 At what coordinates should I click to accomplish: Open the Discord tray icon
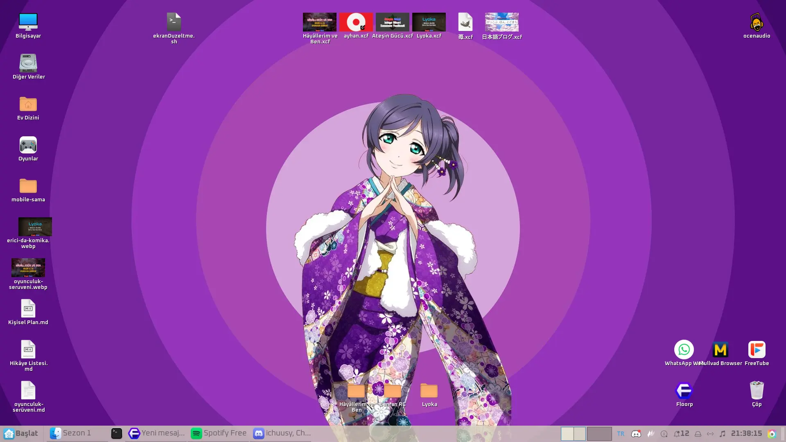636,433
